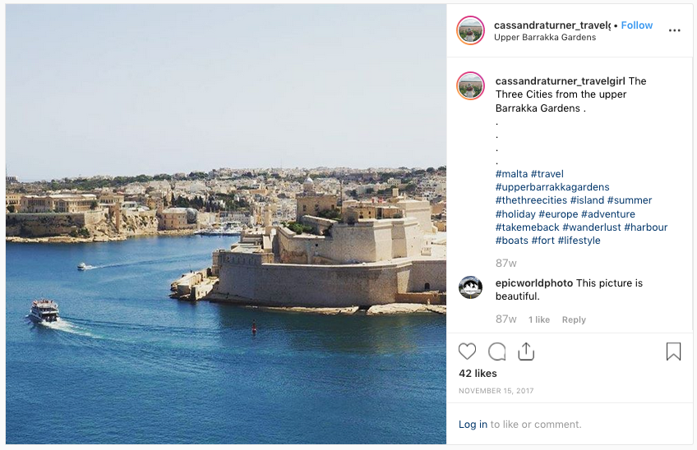Open the harbour photo of Three Cities
This screenshot has height=450, width=697.
[x=226, y=224]
